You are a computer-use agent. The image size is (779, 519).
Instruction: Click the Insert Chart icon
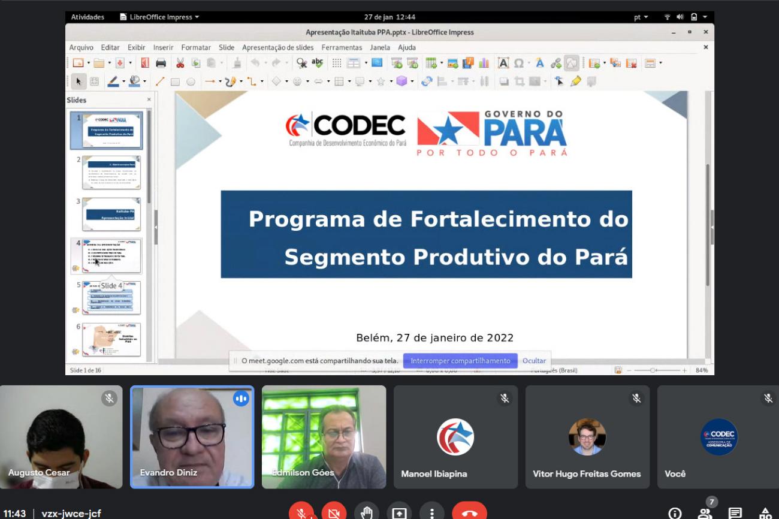[x=484, y=63]
